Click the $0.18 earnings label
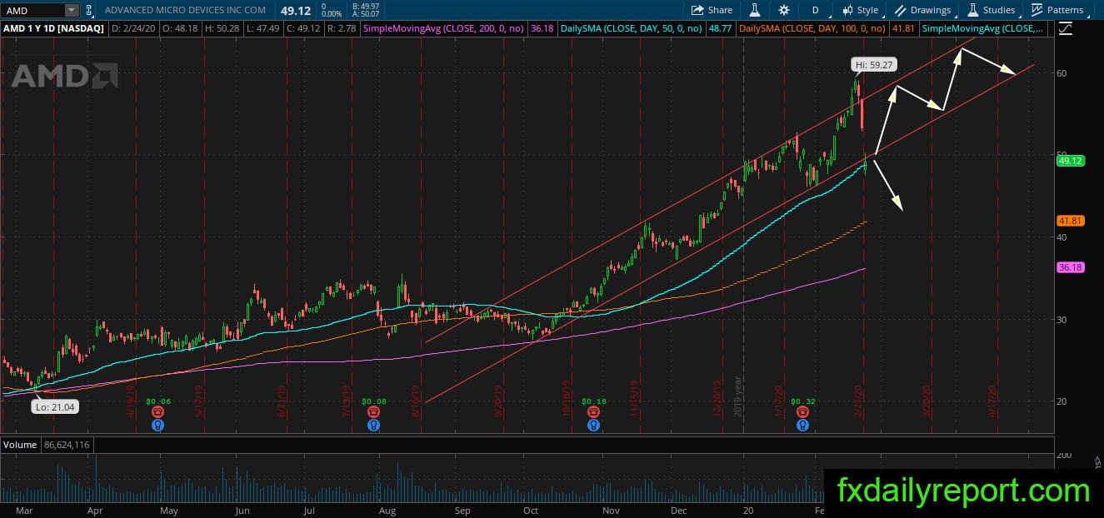This screenshot has width=1104, height=518. [x=594, y=401]
